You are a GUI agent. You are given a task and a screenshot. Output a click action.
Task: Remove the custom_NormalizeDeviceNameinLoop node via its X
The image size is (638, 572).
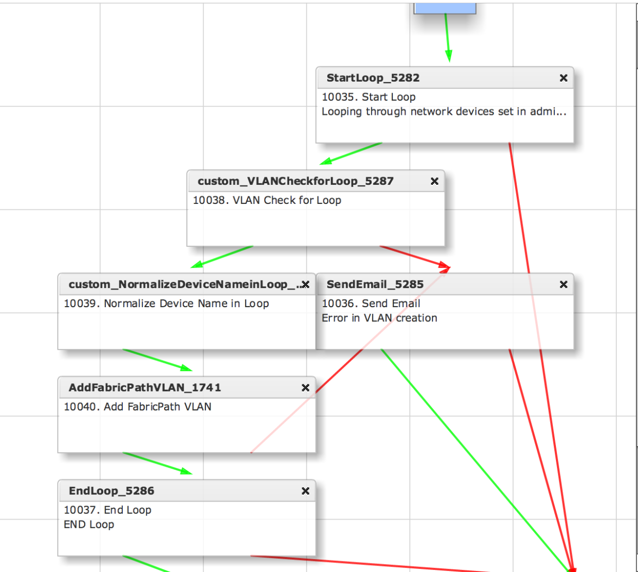[305, 284]
